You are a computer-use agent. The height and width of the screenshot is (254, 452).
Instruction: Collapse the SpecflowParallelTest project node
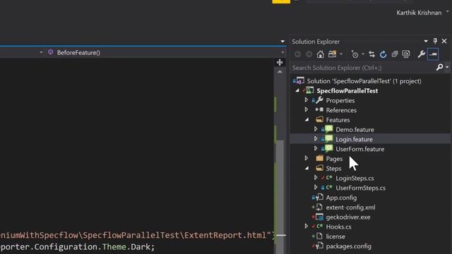point(297,91)
